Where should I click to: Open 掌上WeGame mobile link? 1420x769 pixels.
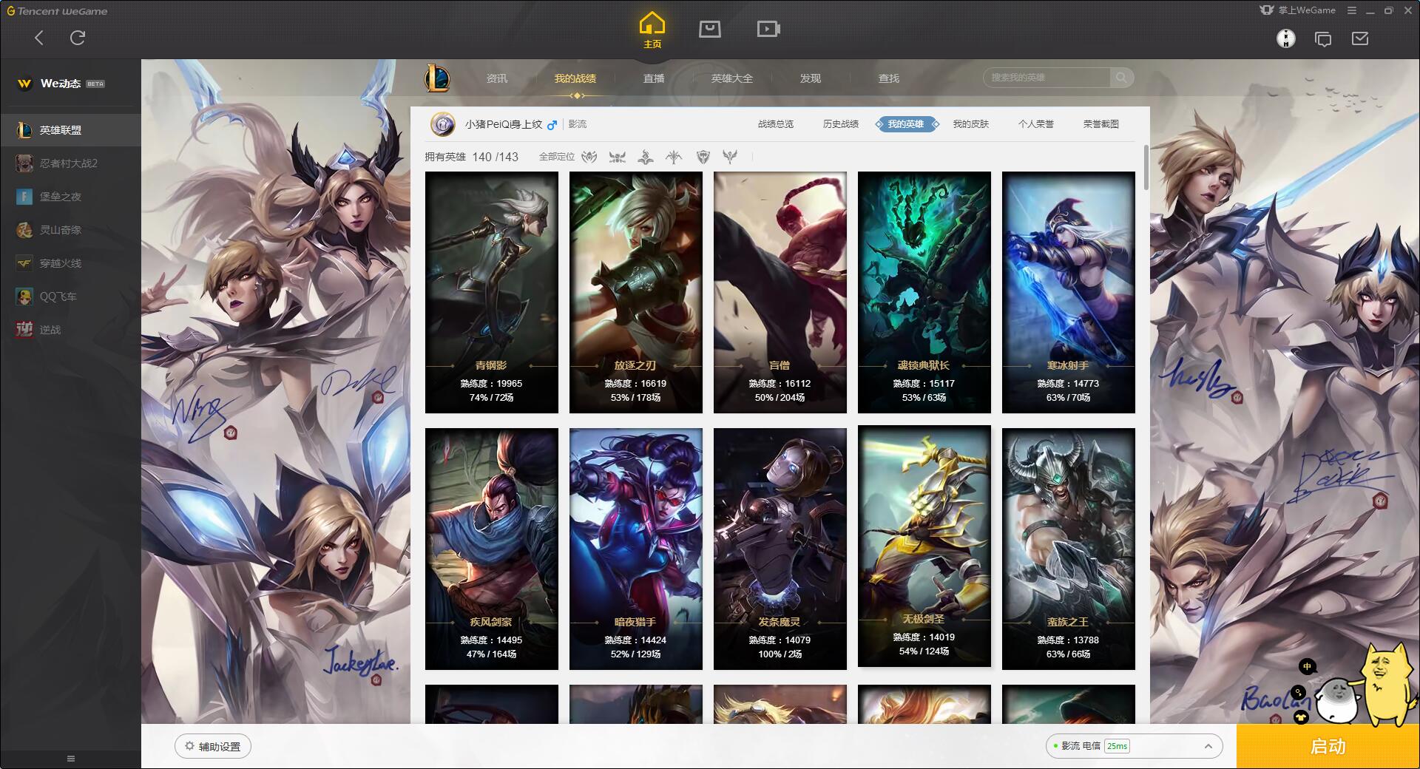[x=1299, y=10]
